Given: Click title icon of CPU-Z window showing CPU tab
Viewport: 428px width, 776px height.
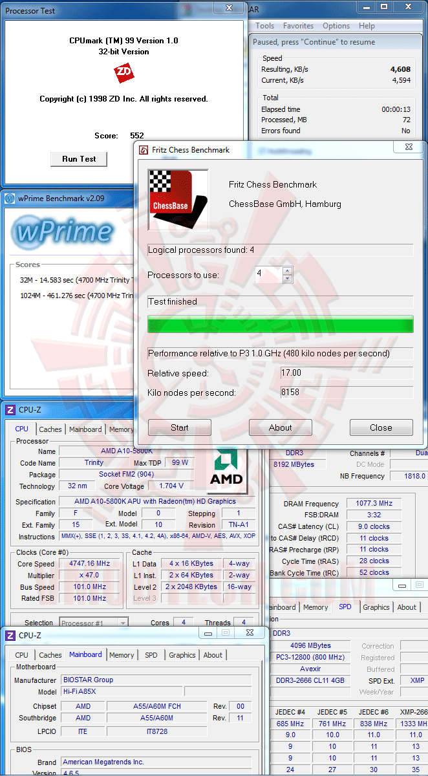Looking at the screenshot, I should tap(10, 410).
